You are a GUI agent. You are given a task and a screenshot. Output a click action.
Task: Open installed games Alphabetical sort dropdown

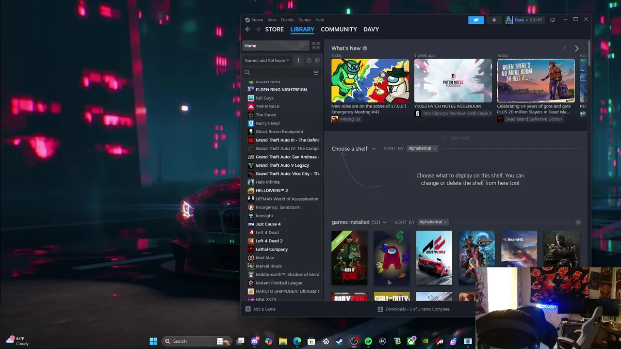(x=433, y=222)
